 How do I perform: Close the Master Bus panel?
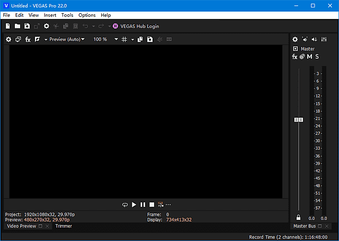click(327, 226)
